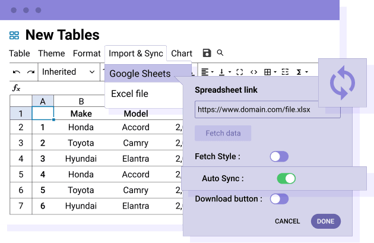374x243 pixels.
Task: Turn off the Auto Sync toggle
Action: (x=286, y=178)
